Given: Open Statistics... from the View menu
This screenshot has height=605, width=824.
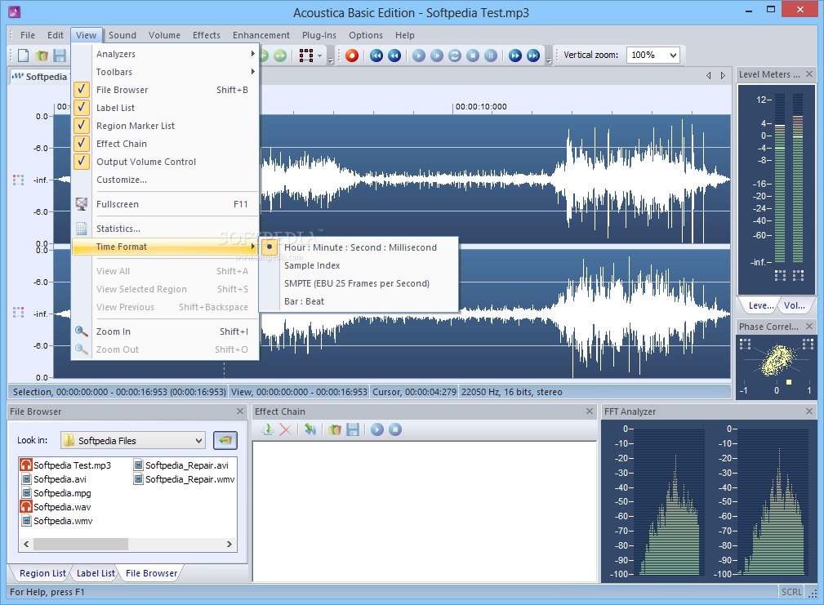Looking at the screenshot, I should tap(165, 229).
